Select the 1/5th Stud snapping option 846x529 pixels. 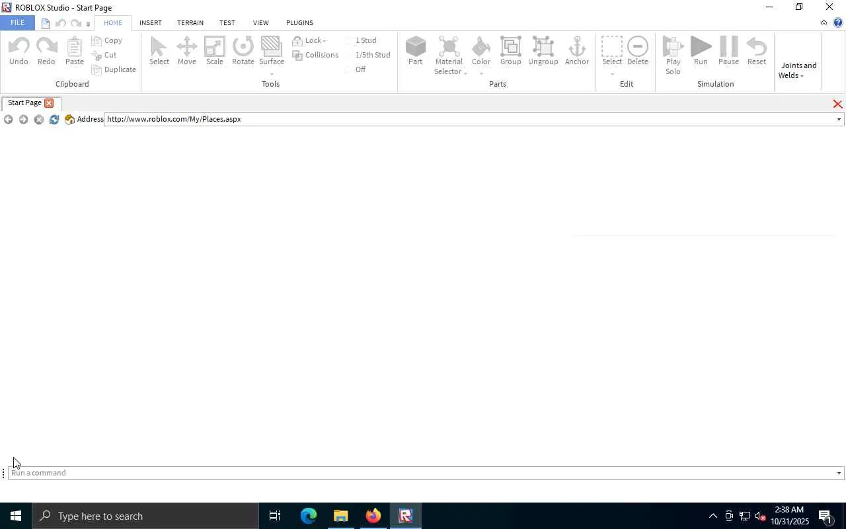(367, 55)
